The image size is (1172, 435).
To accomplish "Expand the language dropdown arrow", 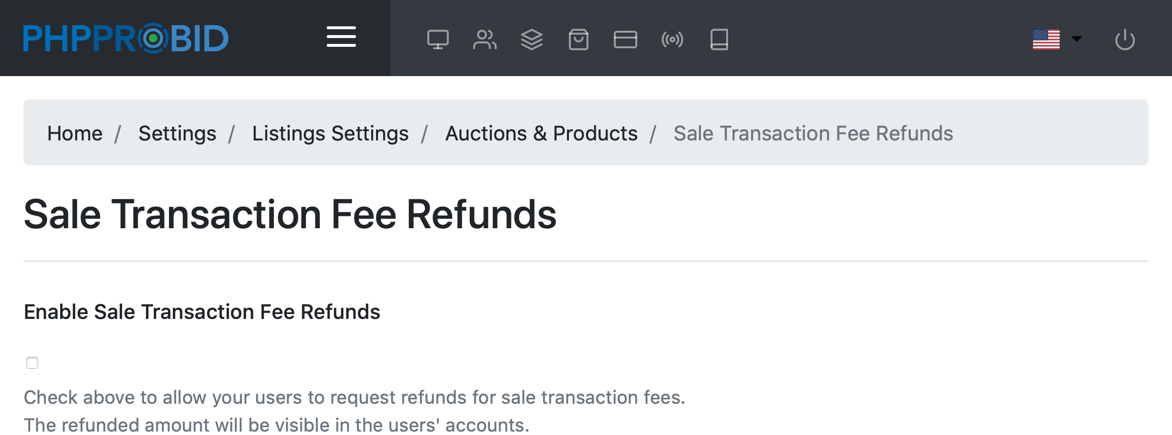I will (x=1076, y=39).
